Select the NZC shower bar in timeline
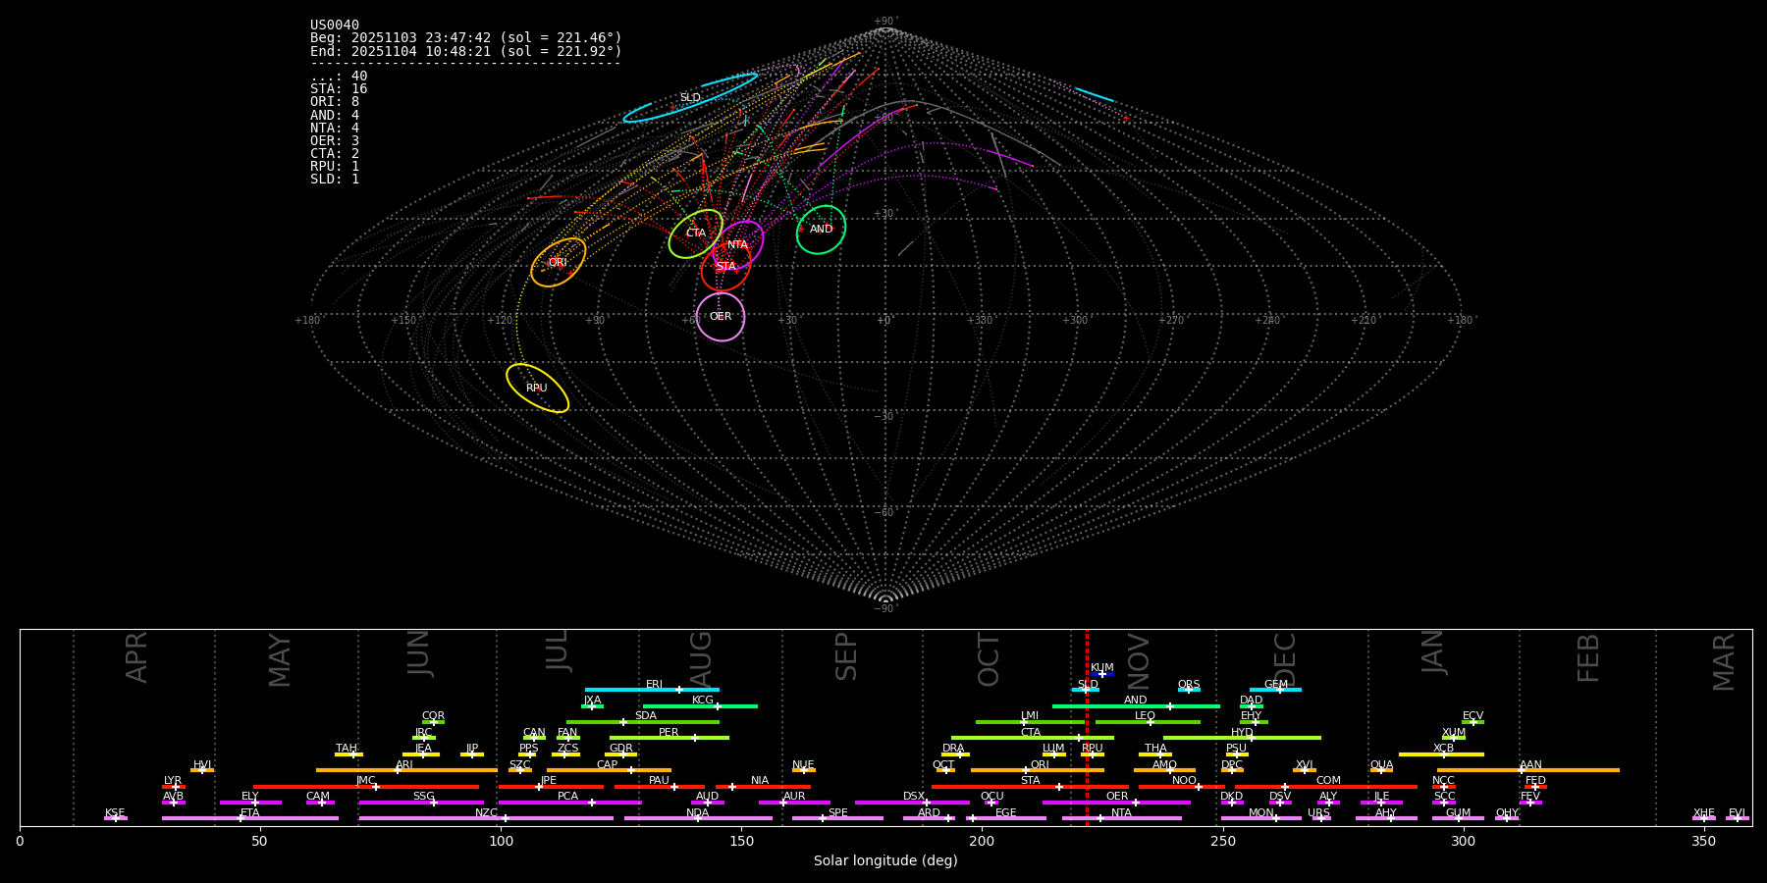Screen dimensions: 1767x883 pyautogui.click(x=486, y=818)
